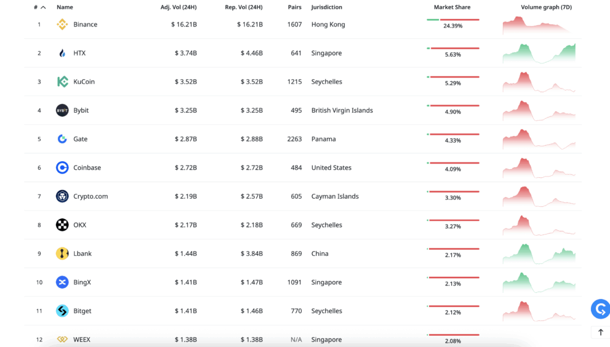Open the Bitget exchange name link

(82, 311)
